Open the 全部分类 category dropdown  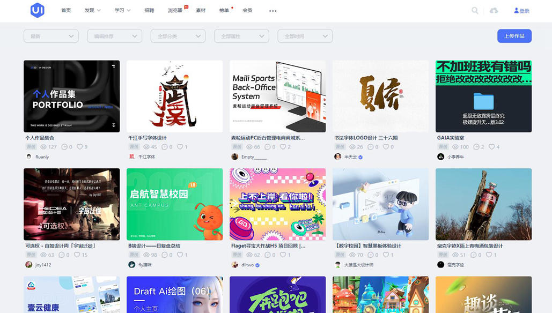coord(178,36)
